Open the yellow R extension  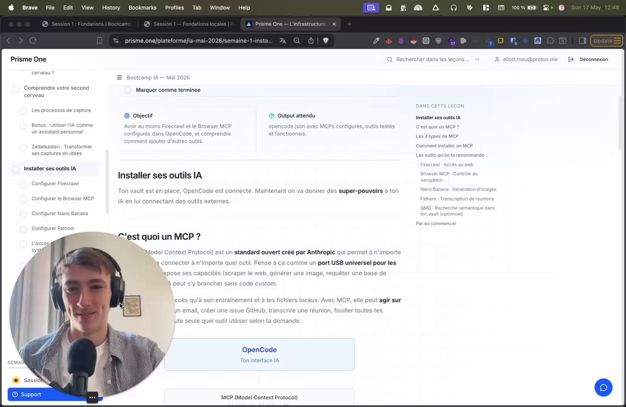(x=500, y=41)
